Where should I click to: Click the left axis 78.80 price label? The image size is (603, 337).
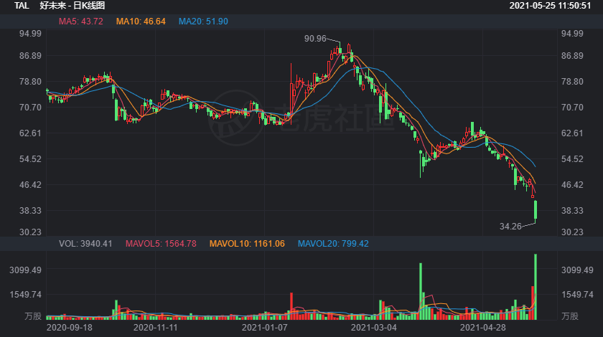click(30, 82)
